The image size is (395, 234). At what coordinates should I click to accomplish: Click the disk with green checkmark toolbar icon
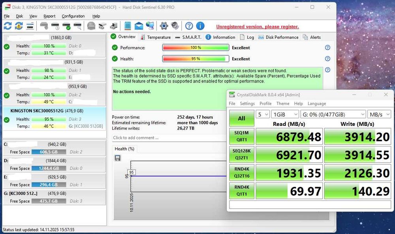tap(66, 26)
